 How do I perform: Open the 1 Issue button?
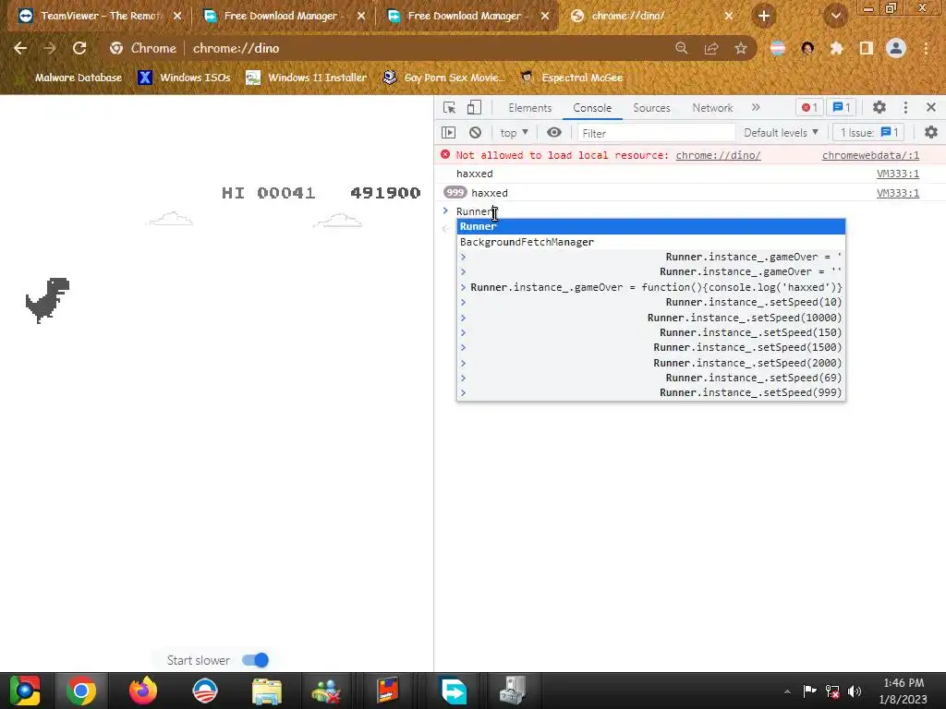[x=868, y=133]
